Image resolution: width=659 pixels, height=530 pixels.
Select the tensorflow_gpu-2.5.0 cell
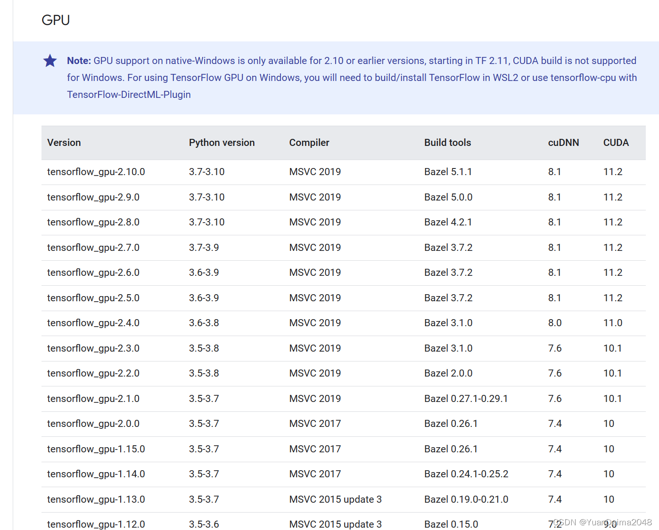click(93, 298)
